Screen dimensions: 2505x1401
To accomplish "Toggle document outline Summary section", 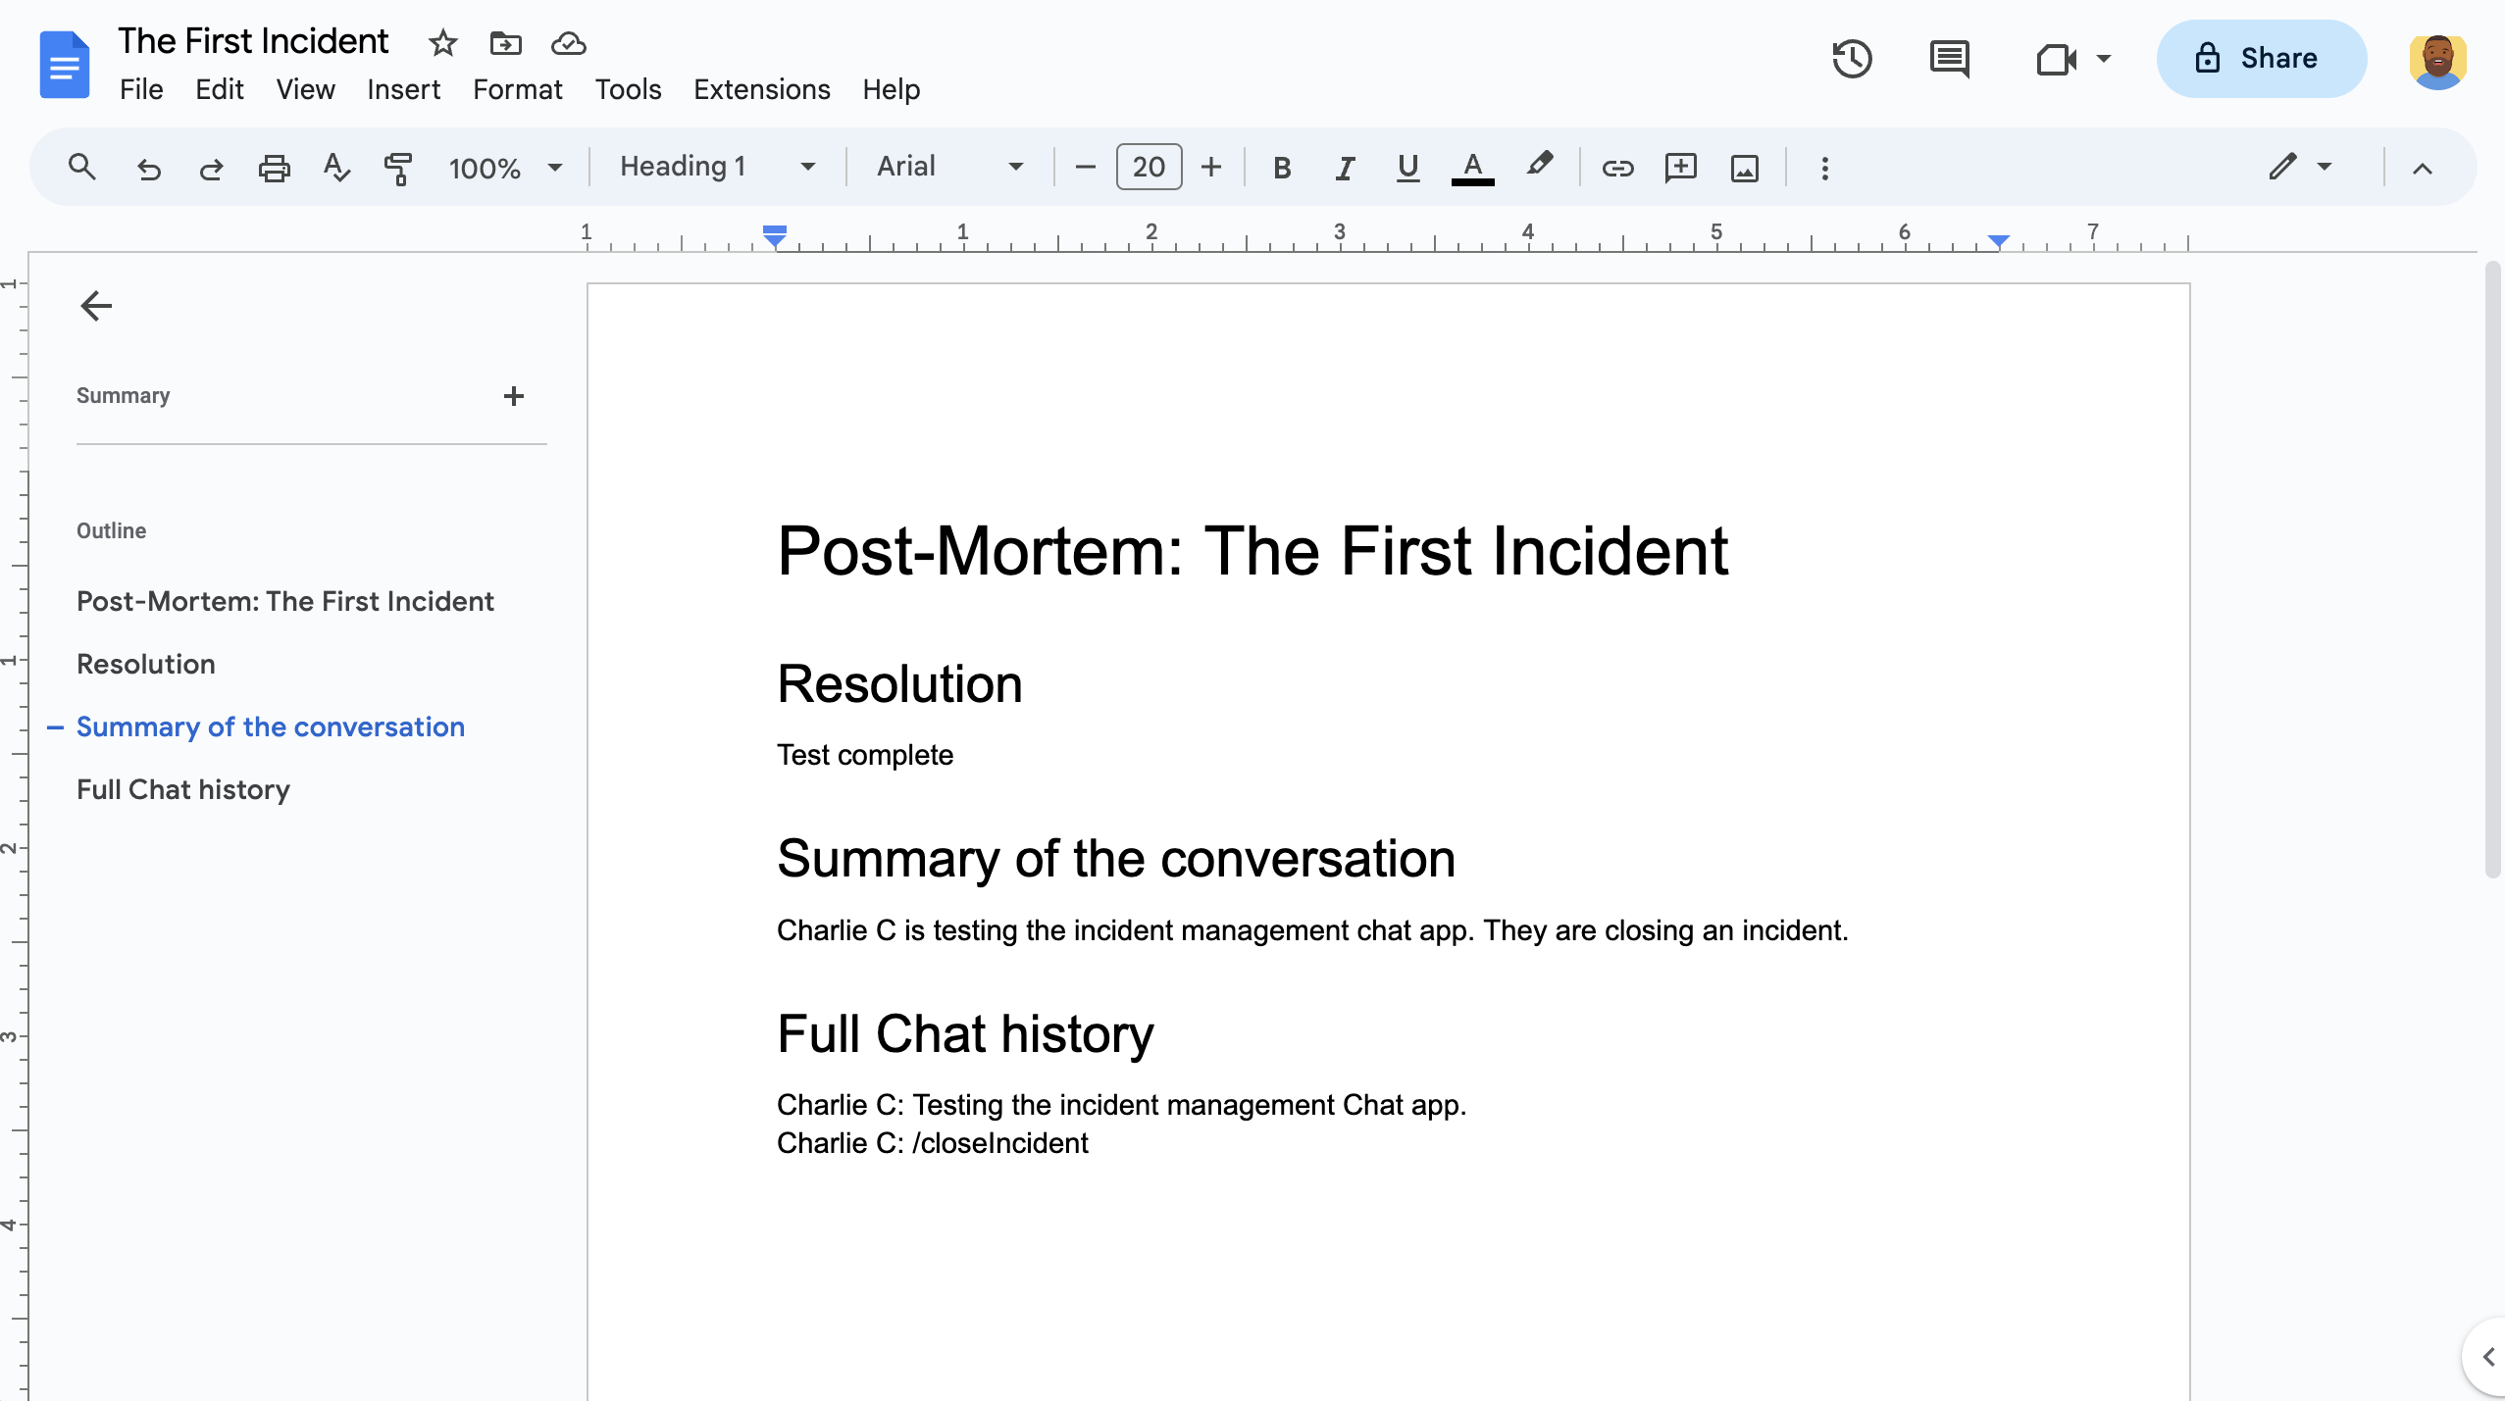I will point(514,397).
